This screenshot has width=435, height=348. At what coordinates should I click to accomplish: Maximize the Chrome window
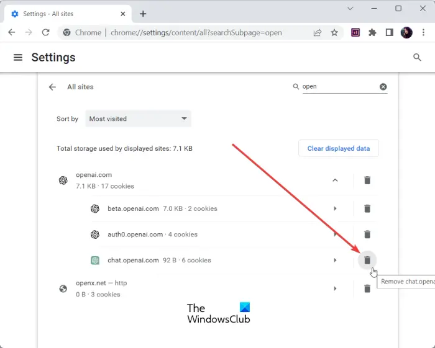coord(398,9)
